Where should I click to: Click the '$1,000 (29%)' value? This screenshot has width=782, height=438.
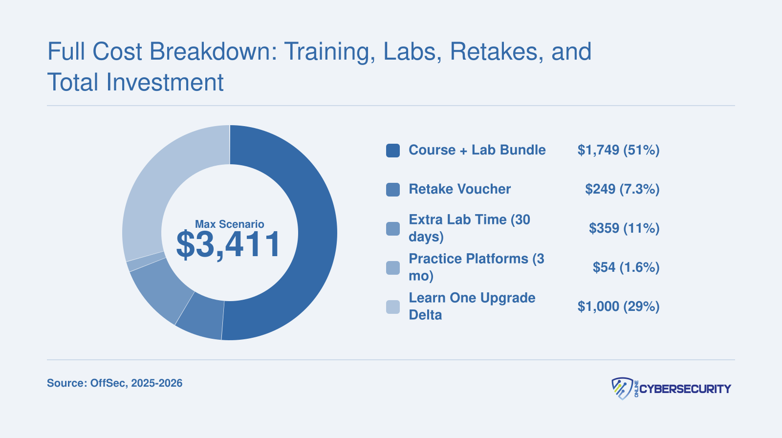click(618, 307)
